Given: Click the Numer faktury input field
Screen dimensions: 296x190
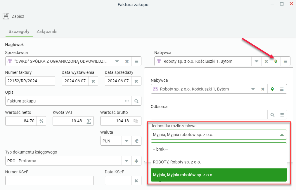Looking at the screenshot, I should click(30, 81).
